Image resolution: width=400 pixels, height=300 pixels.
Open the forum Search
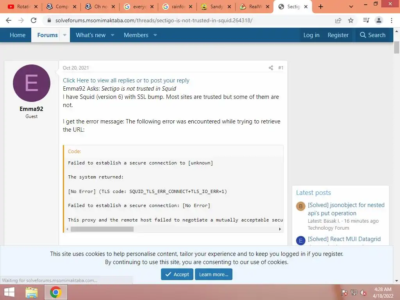tap(373, 35)
